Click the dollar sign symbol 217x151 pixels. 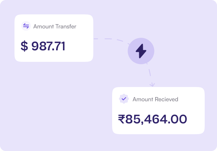(x=24, y=46)
